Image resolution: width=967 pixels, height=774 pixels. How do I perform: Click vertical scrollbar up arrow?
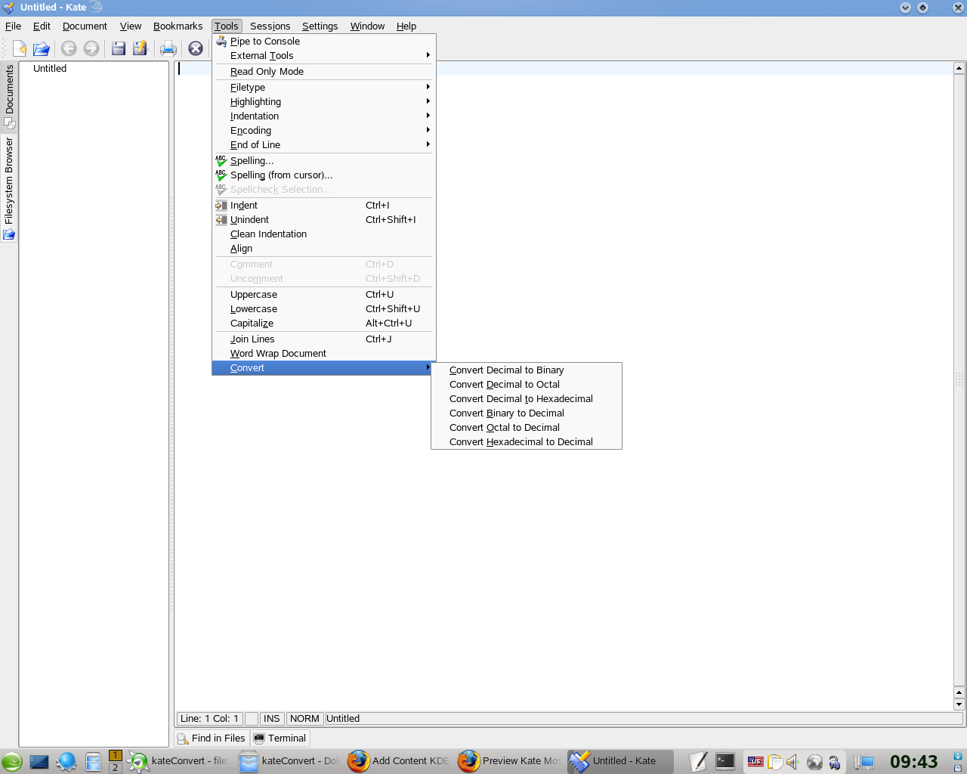coord(959,68)
